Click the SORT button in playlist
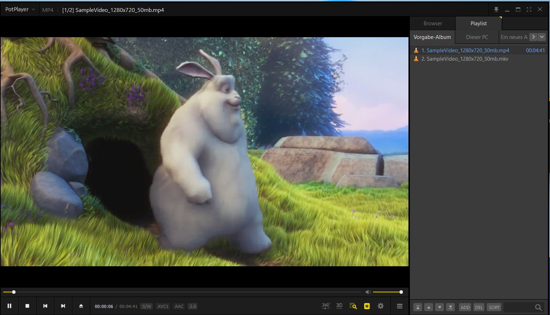Image resolution: width=550 pixels, height=315 pixels. point(494,307)
